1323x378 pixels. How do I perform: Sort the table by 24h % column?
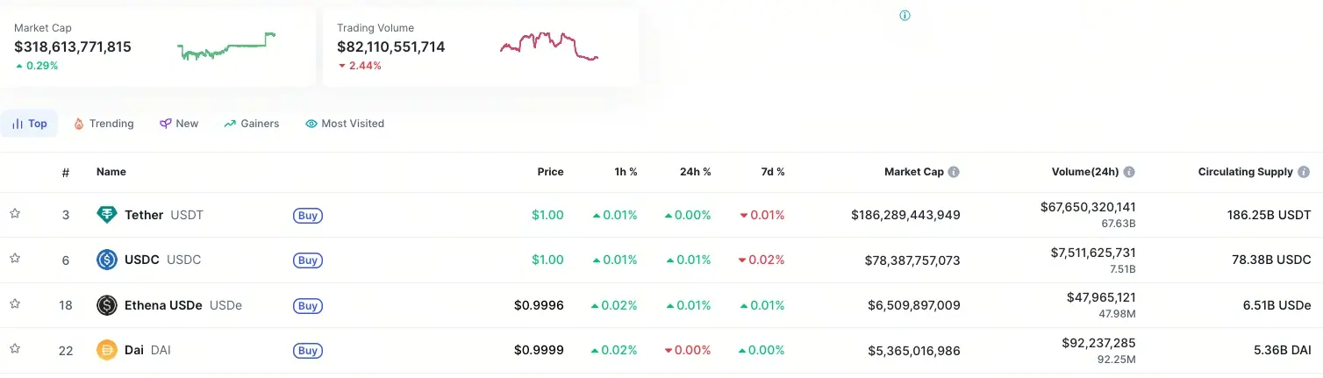pyautogui.click(x=695, y=172)
